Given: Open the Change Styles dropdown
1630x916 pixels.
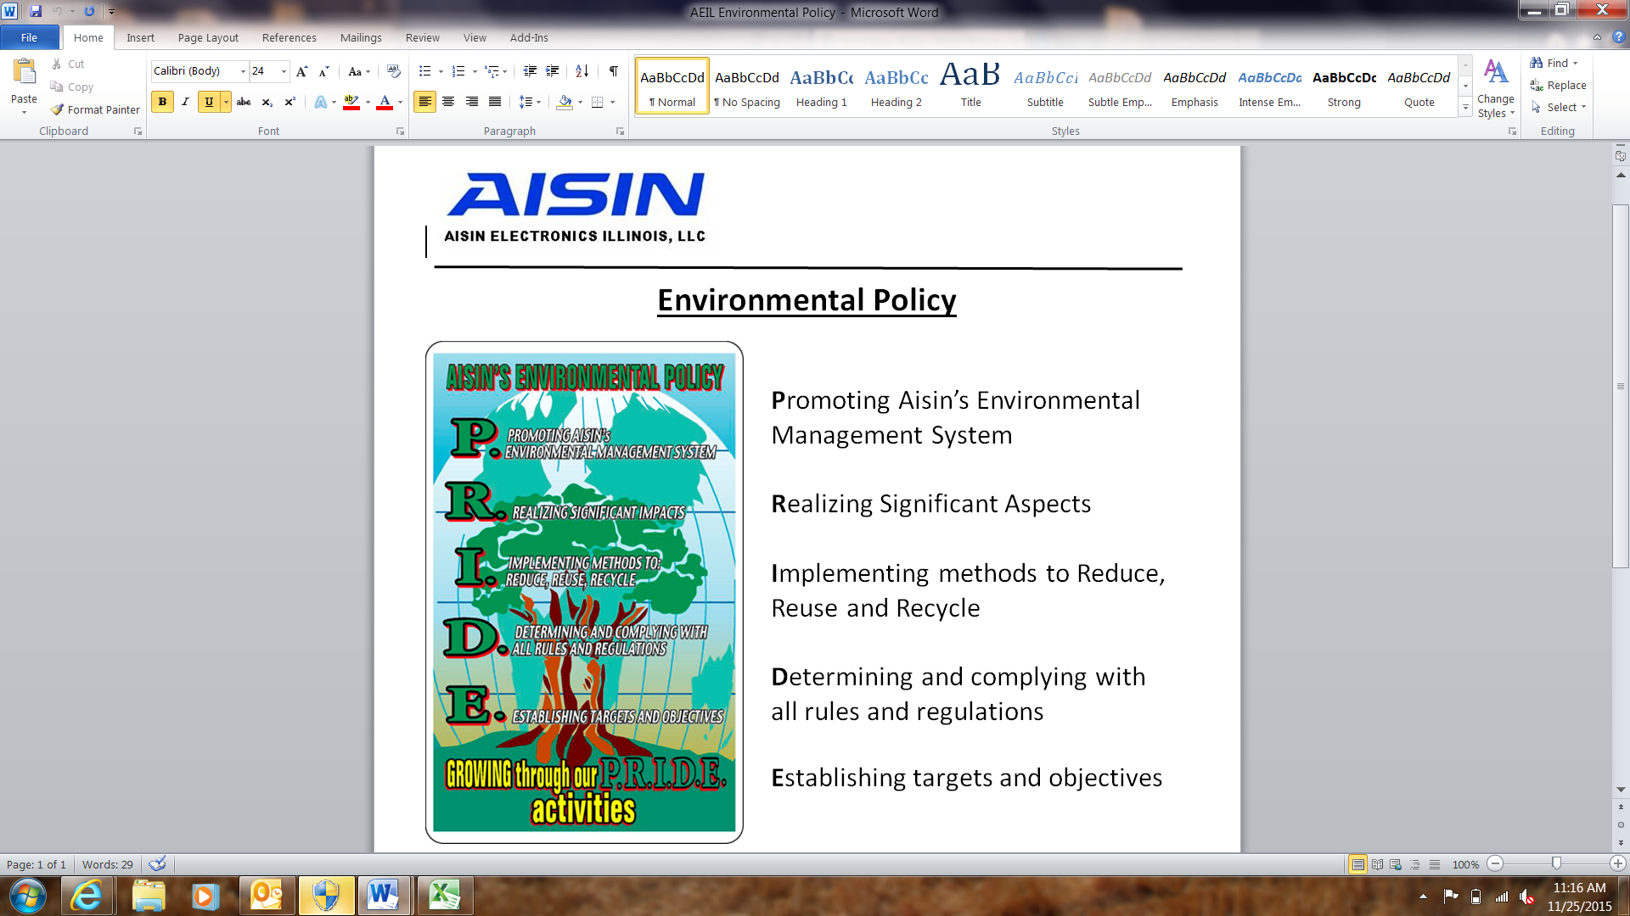Looking at the screenshot, I should [1496, 90].
